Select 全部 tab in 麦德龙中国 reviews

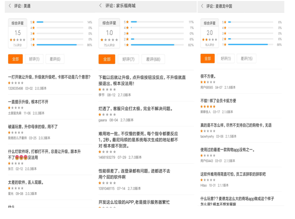coord(208,58)
